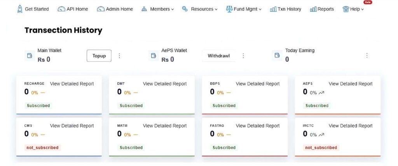Click the speedometer icon next to API Home
Viewport: 398px width, 166px height.
coord(61,9)
